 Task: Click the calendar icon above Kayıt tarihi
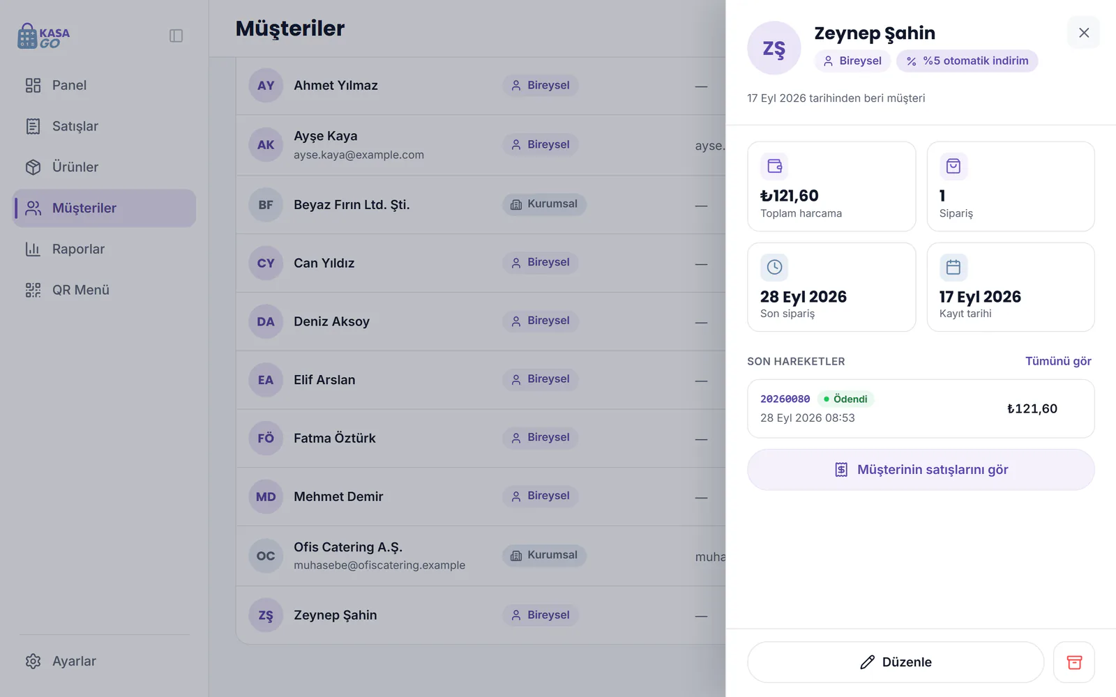[x=953, y=267]
